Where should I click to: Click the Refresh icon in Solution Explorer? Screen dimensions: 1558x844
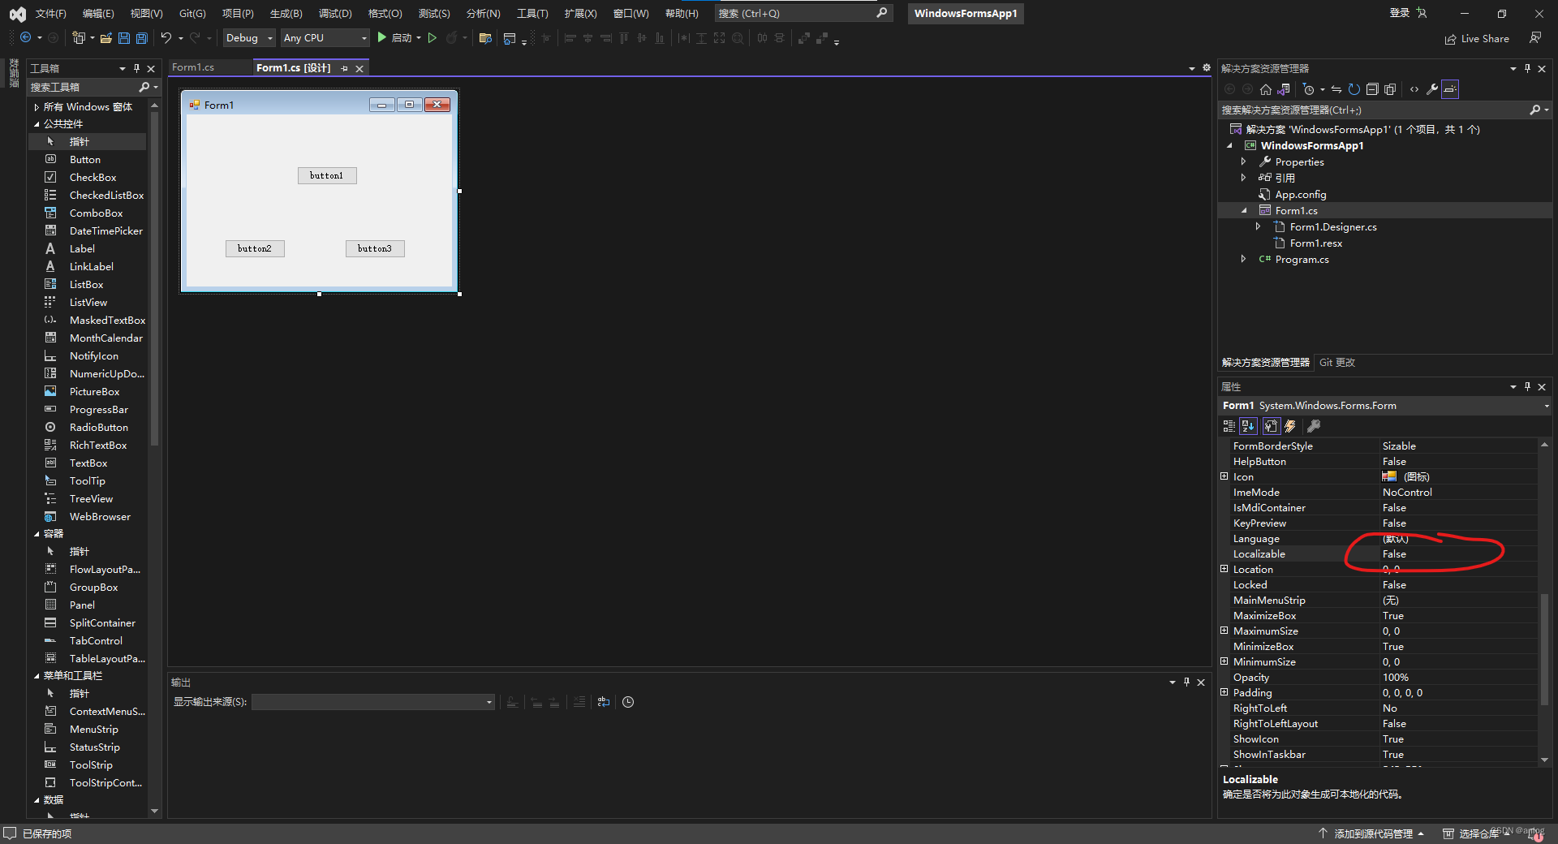coord(1354,89)
